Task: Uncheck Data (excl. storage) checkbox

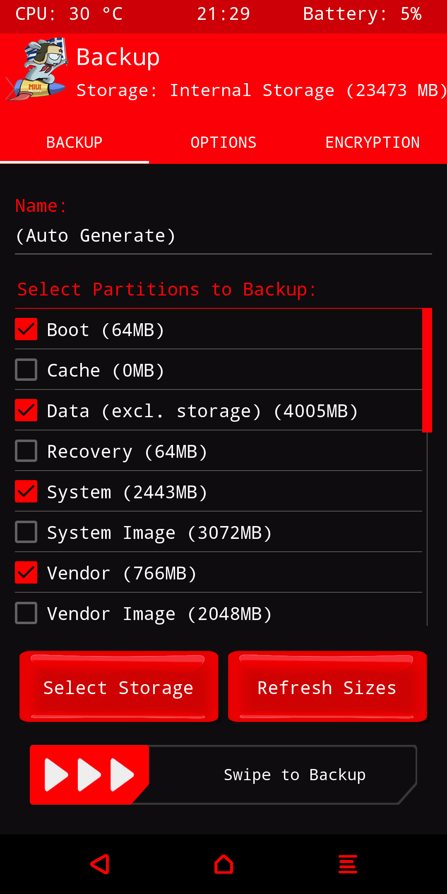Action: point(26,410)
